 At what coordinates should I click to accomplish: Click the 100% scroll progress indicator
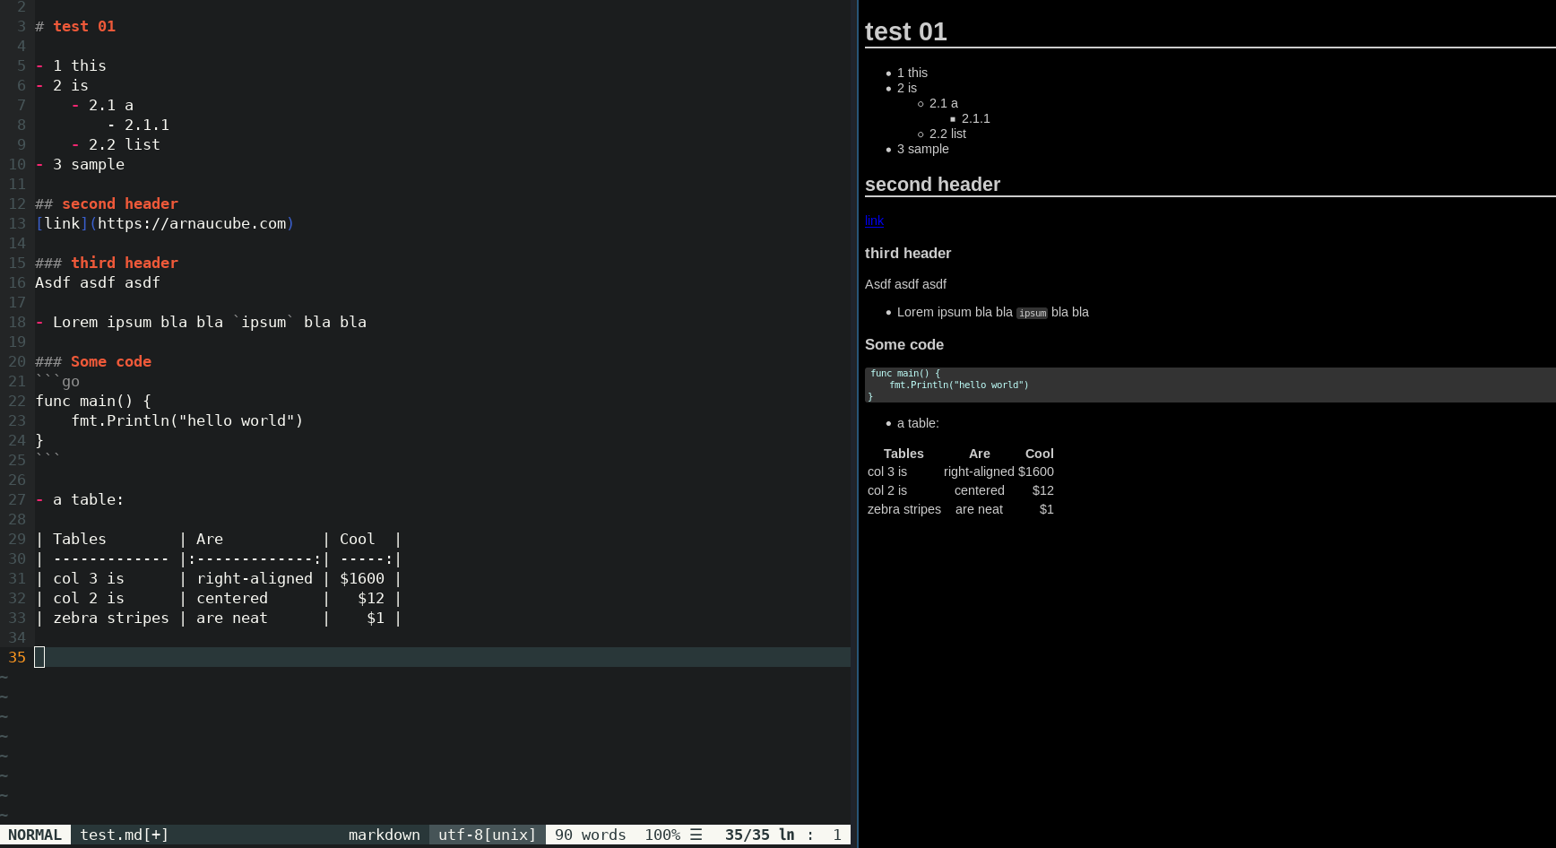661,835
